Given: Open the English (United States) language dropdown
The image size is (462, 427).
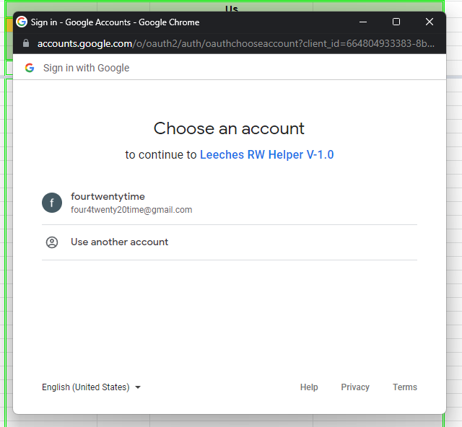Looking at the screenshot, I should pyautogui.click(x=86, y=387).
